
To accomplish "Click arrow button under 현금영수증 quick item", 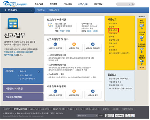I will pos(142,28).
